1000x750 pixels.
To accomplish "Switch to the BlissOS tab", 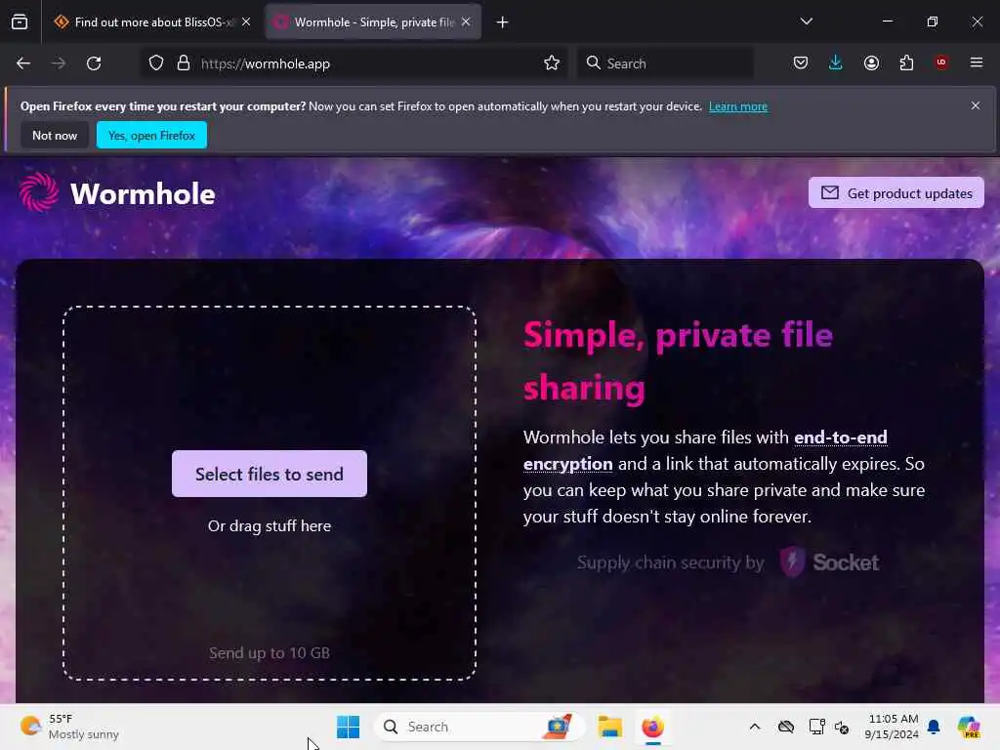I will (152, 22).
